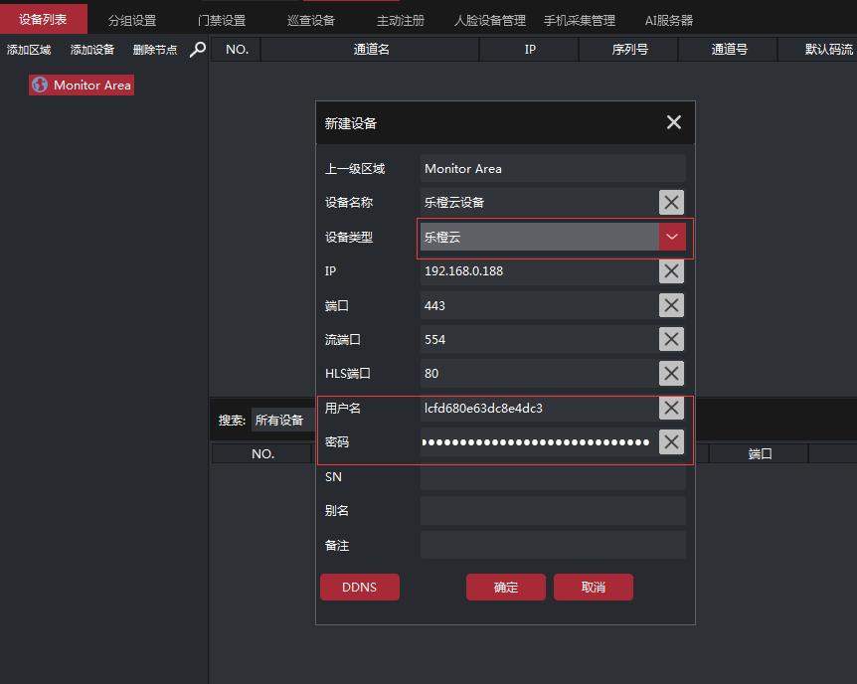Clear the IP address field

tap(672, 271)
